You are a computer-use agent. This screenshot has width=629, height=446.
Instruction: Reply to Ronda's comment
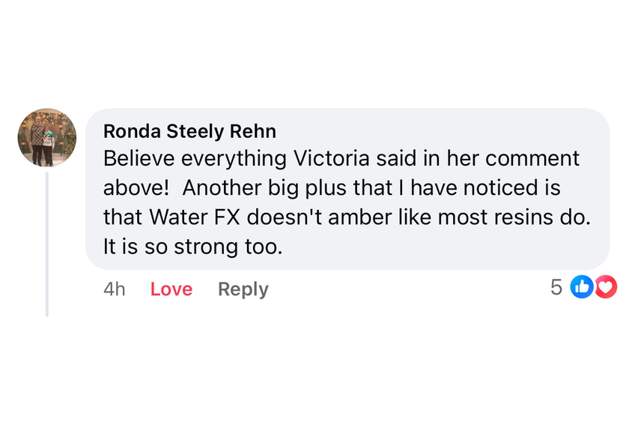tap(243, 289)
